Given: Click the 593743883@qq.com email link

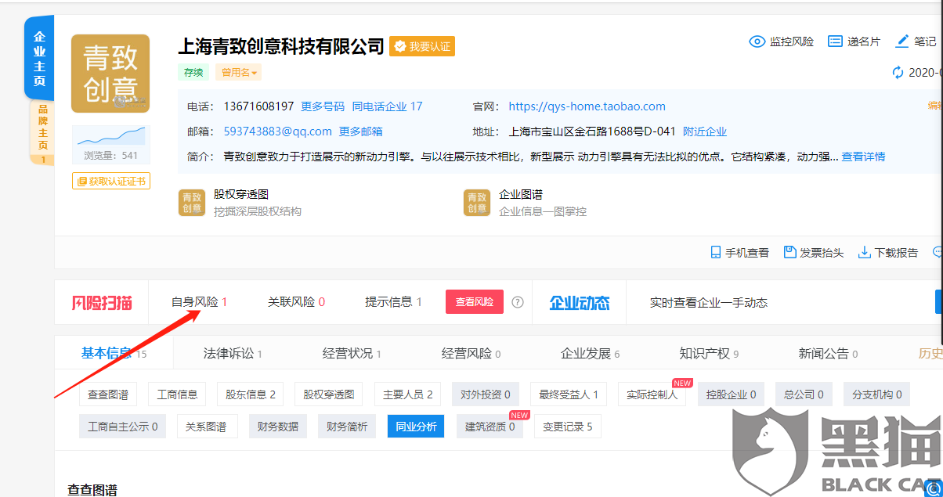Looking at the screenshot, I should [x=278, y=131].
